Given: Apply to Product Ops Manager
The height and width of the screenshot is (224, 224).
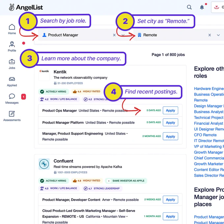Looking at the screenshot, I should [x=170, y=110].
